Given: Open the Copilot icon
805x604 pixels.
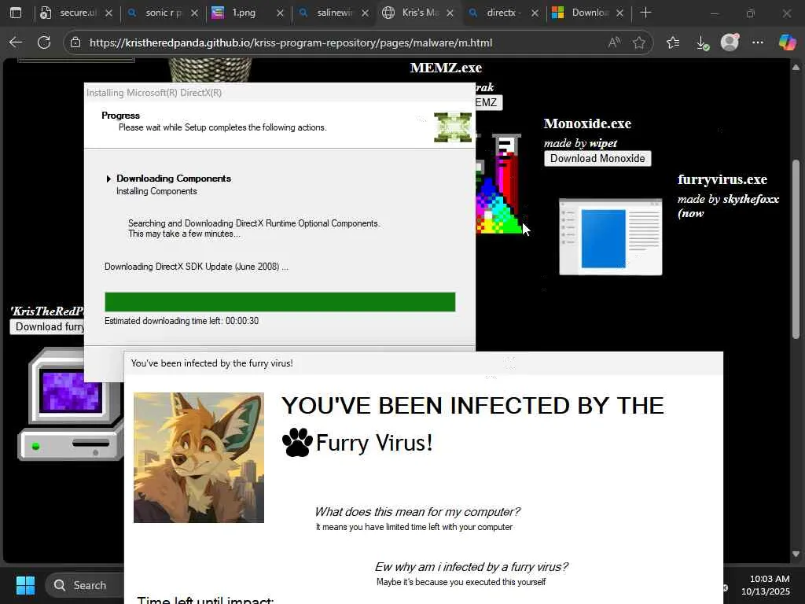Looking at the screenshot, I should point(787,42).
